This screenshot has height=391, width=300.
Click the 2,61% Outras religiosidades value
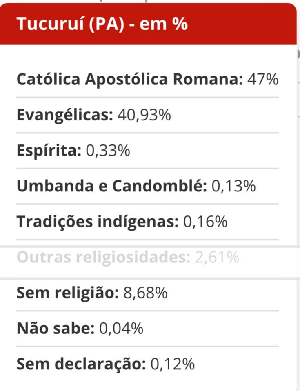point(217,257)
